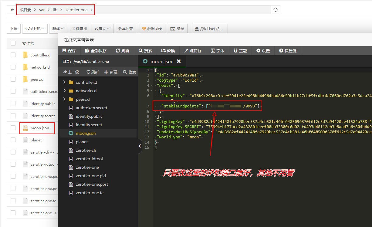
Task: Check the checkbox next to controller.d
Action: tap(13, 55)
